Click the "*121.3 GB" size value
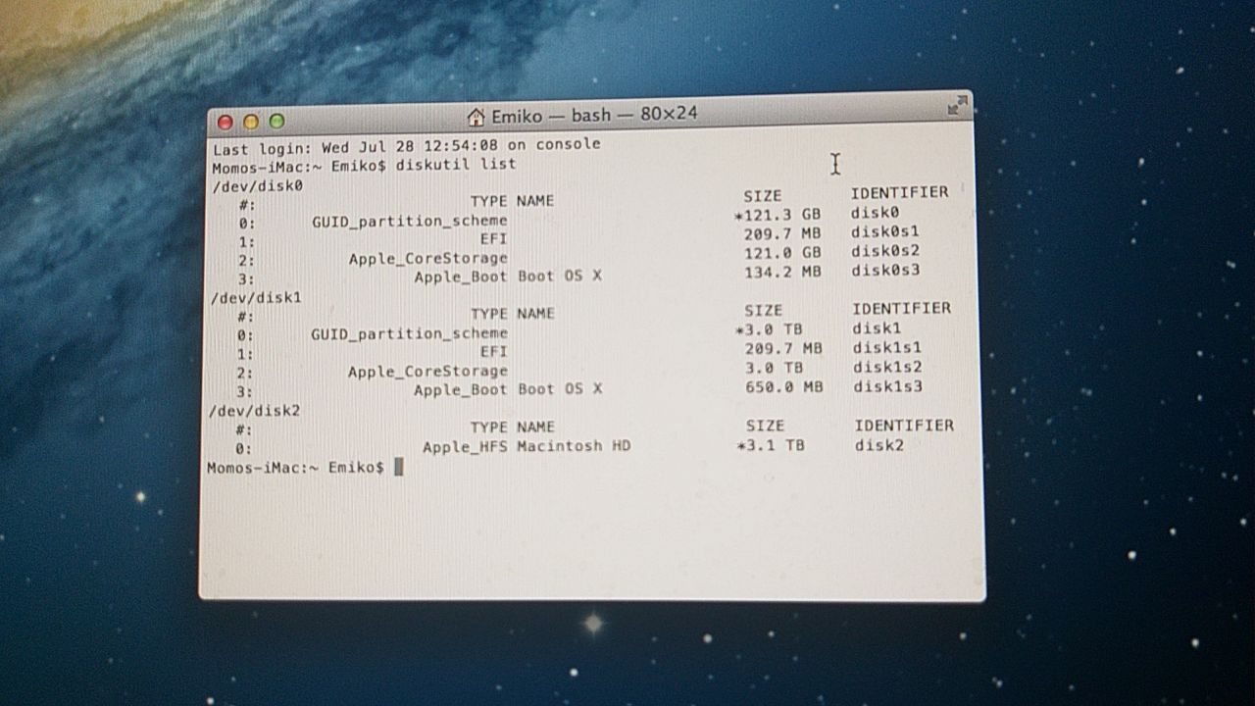The width and height of the screenshot is (1255, 706). 778,214
